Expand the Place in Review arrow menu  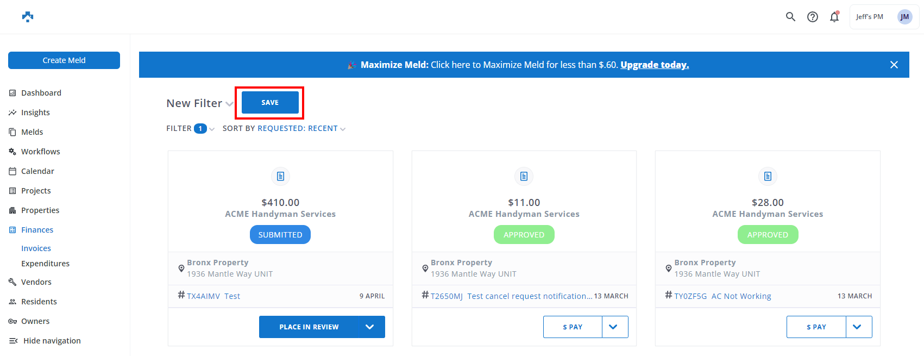pyautogui.click(x=370, y=327)
